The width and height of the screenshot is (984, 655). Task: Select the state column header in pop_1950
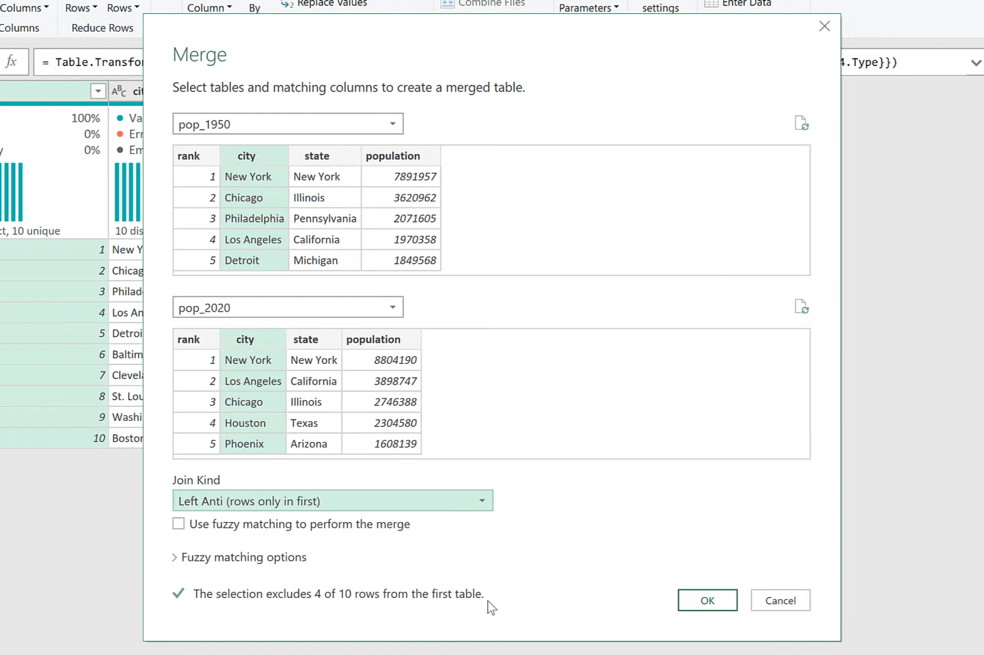coord(325,156)
